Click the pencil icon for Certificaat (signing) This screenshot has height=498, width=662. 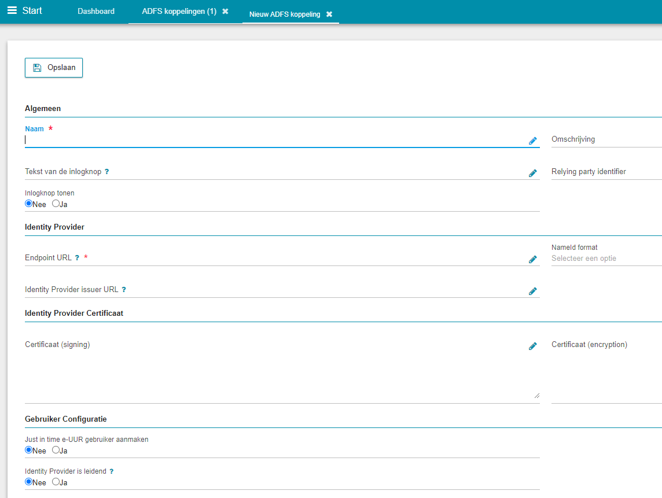(x=532, y=346)
